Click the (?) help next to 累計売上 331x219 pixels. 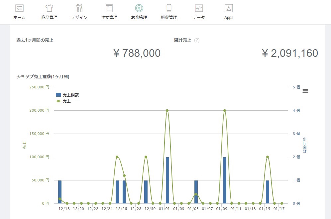coord(197,40)
